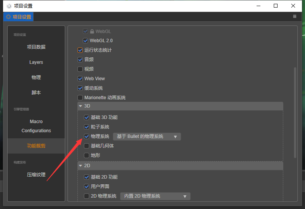Uncheck the 缓动系统 checkbox
The width and height of the screenshot is (305, 209).
click(80, 88)
